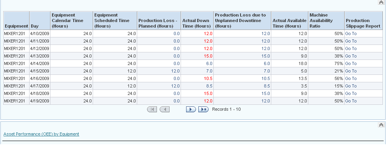Open planned loss 0.0 for 4/10/2009
386x145 pixels.
point(177,34)
